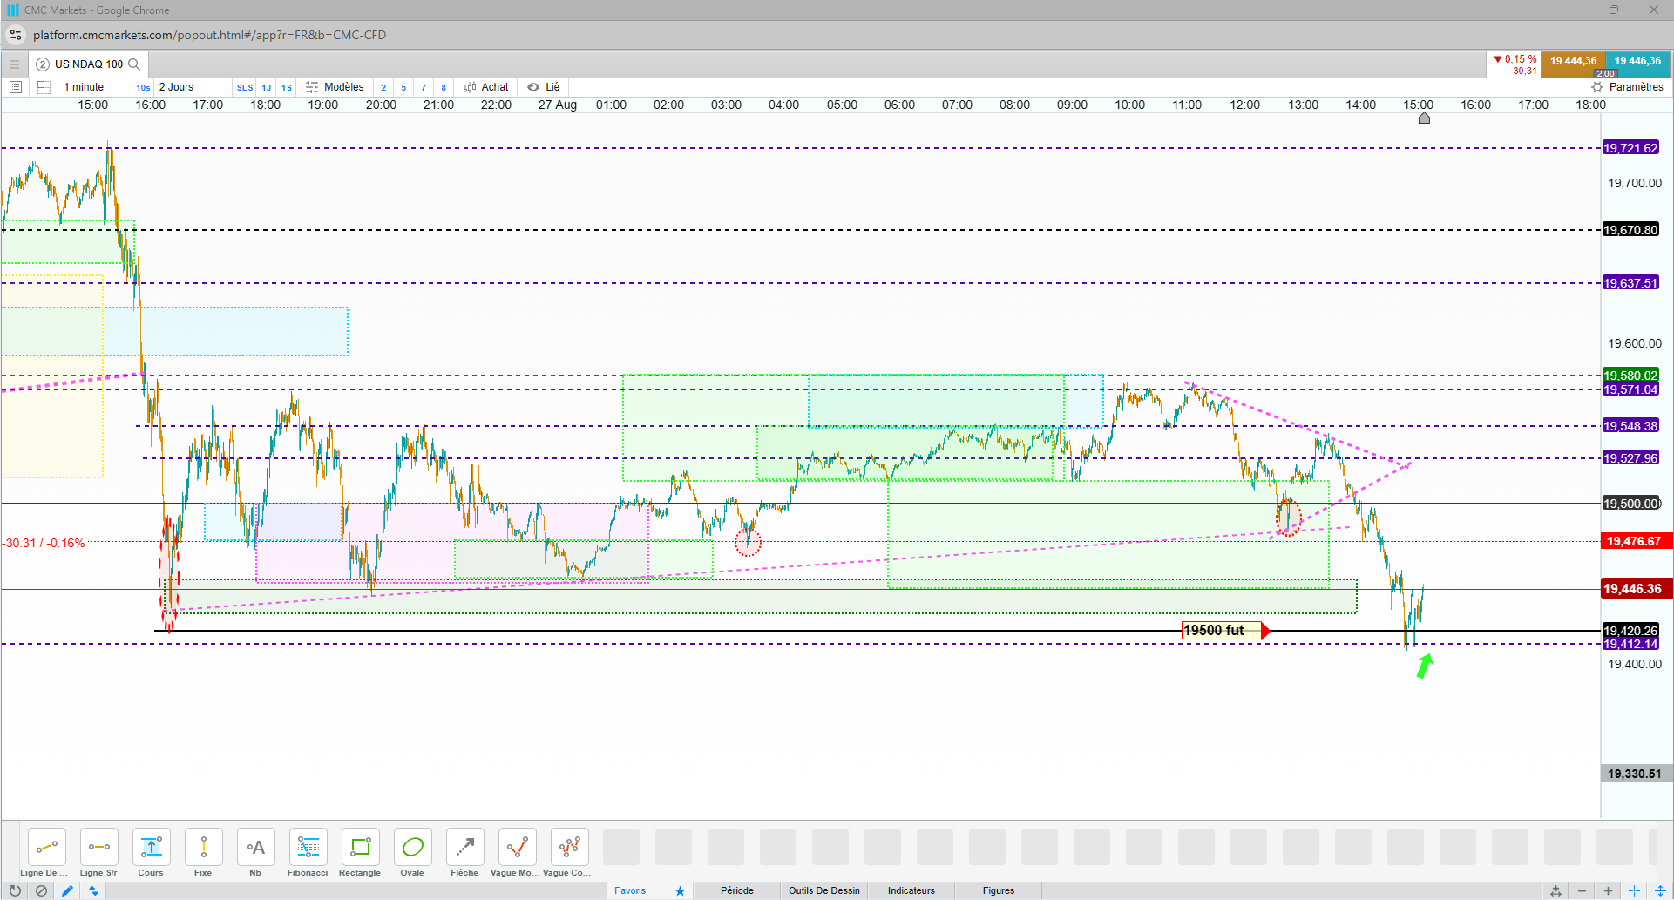This screenshot has width=1674, height=900.
Task: Click the 19,637.51 purple price tag
Action: coord(1630,283)
